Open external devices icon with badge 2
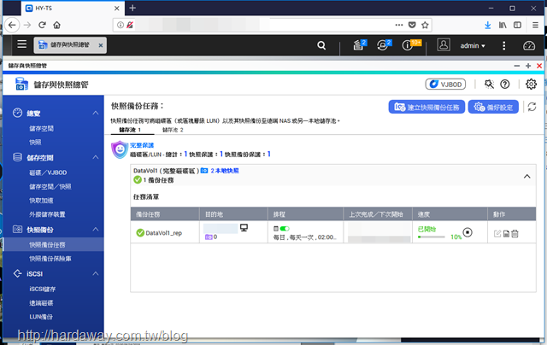This screenshot has height=345, width=547. pos(384,44)
